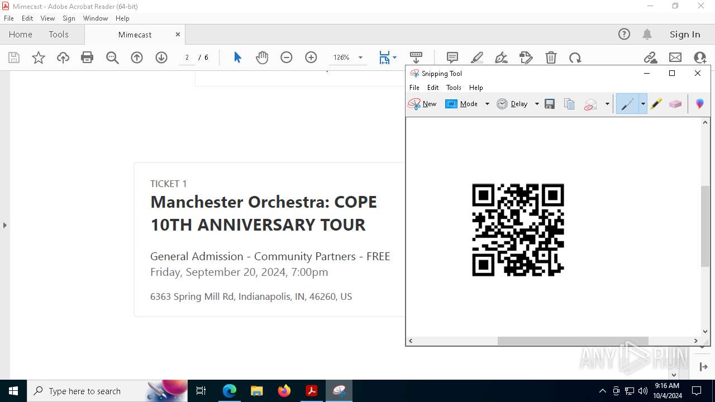Toggle the Snipping Tool pen
715x402 pixels.
click(627, 104)
